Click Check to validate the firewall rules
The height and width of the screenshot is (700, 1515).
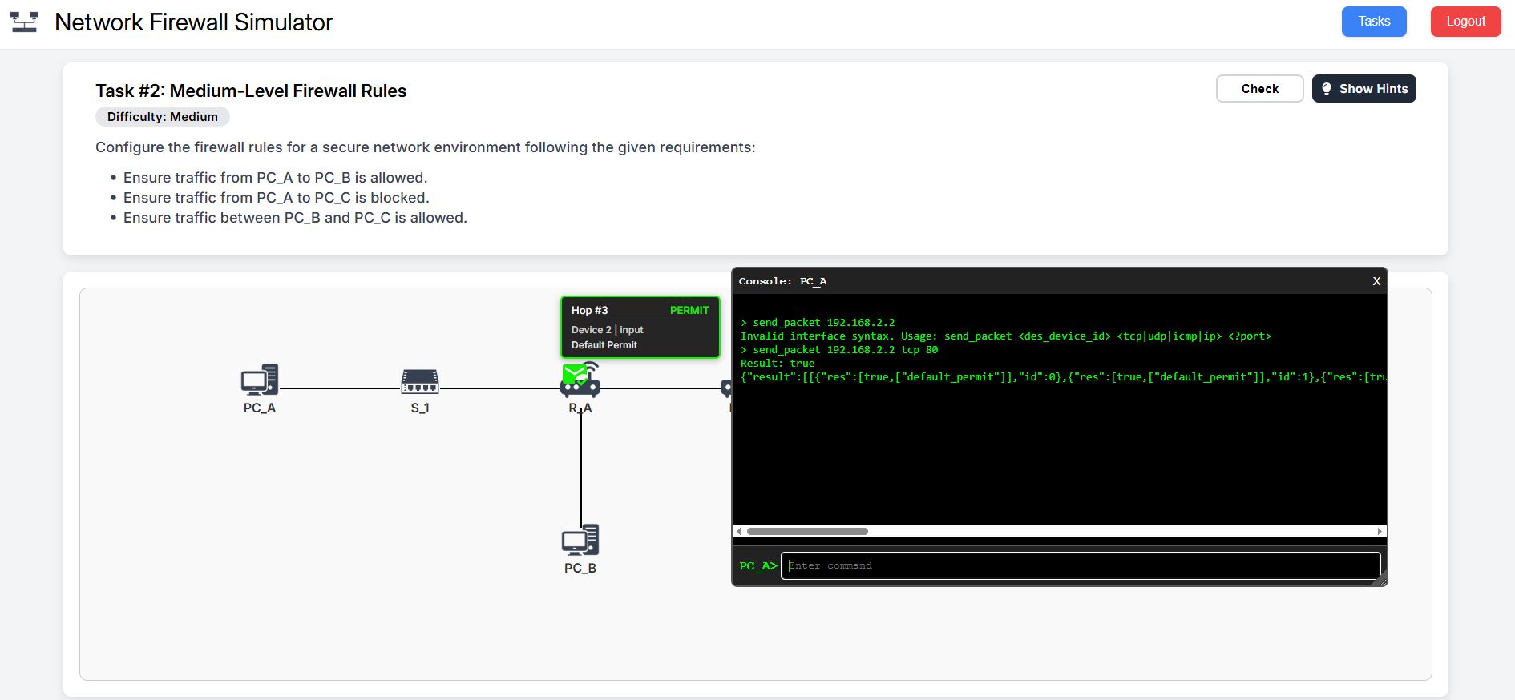(1259, 89)
